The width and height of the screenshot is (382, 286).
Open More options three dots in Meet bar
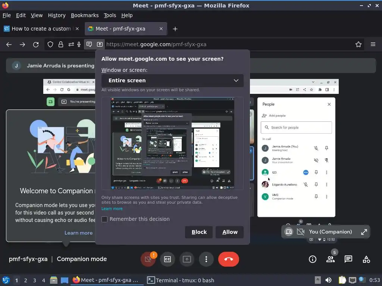[x=206, y=259]
